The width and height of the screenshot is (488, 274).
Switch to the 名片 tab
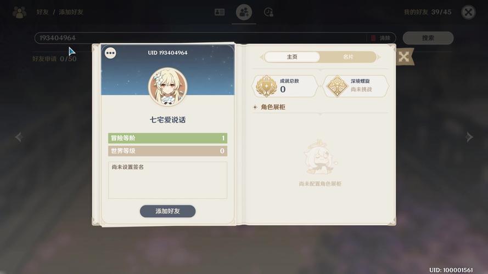click(x=348, y=57)
